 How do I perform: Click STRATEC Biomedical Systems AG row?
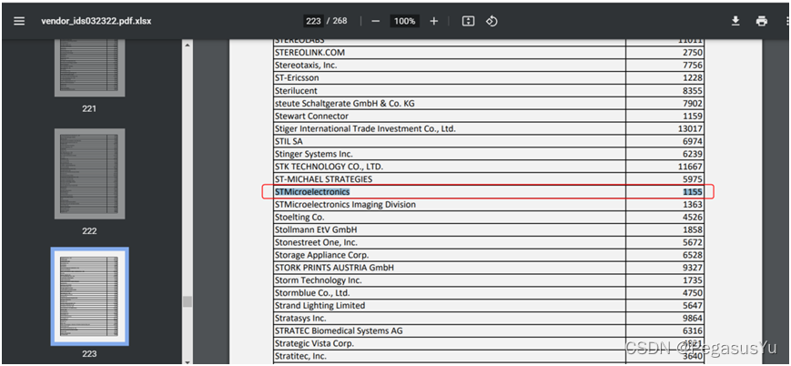488,330
